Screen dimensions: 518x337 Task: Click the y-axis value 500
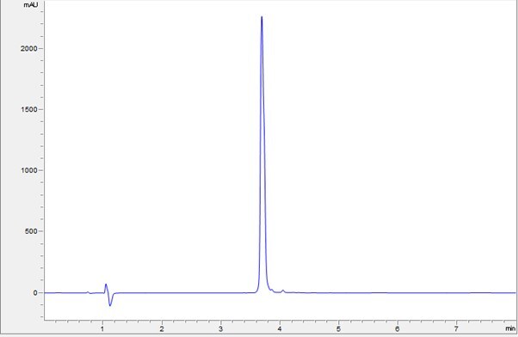pos(31,231)
